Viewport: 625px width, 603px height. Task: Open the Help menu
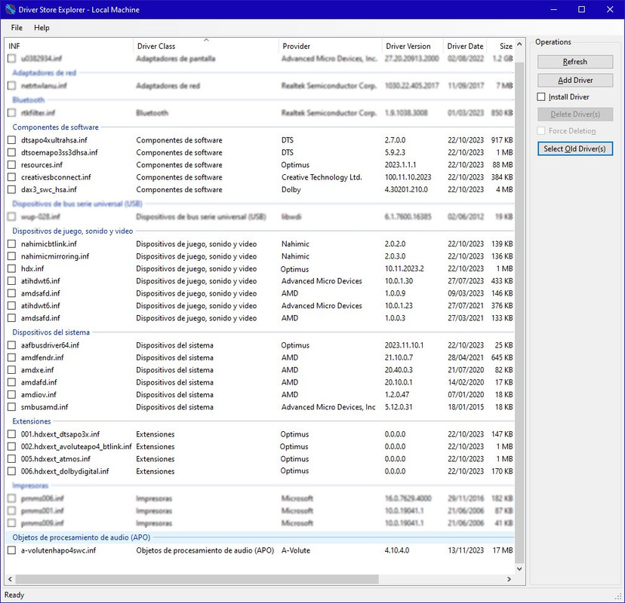[42, 27]
